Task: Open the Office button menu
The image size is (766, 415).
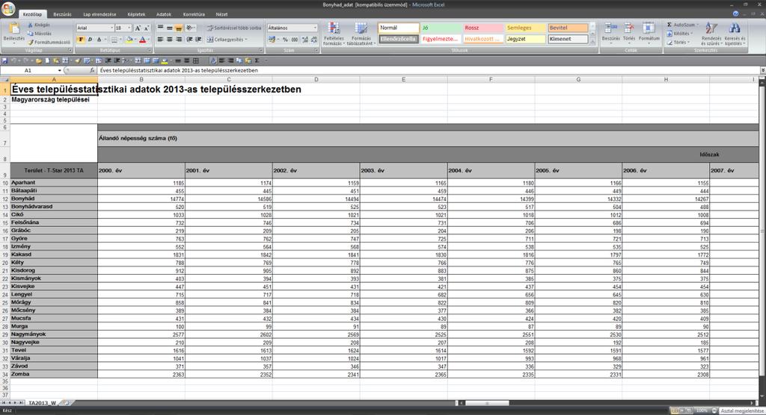Action: coord(8,8)
